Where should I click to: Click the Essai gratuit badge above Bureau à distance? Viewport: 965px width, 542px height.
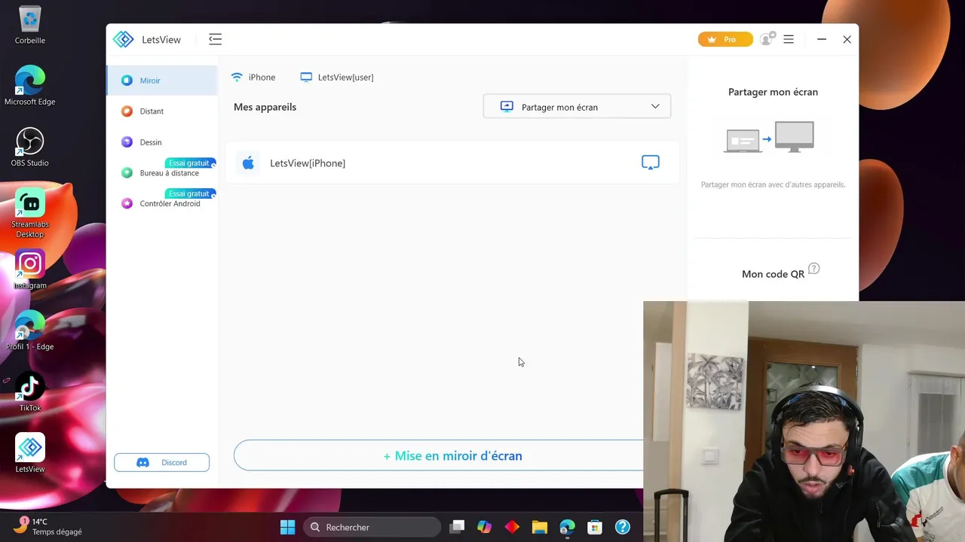coord(189,163)
